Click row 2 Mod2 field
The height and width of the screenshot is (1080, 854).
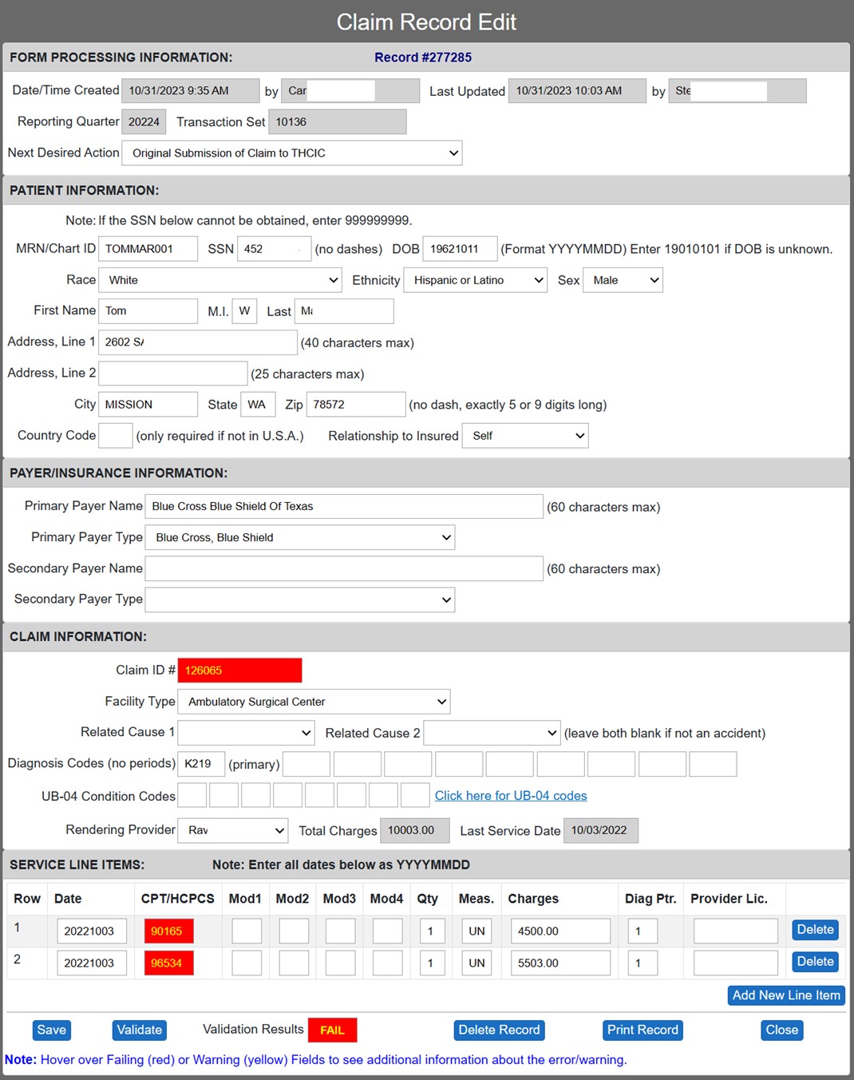tap(294, 963)
